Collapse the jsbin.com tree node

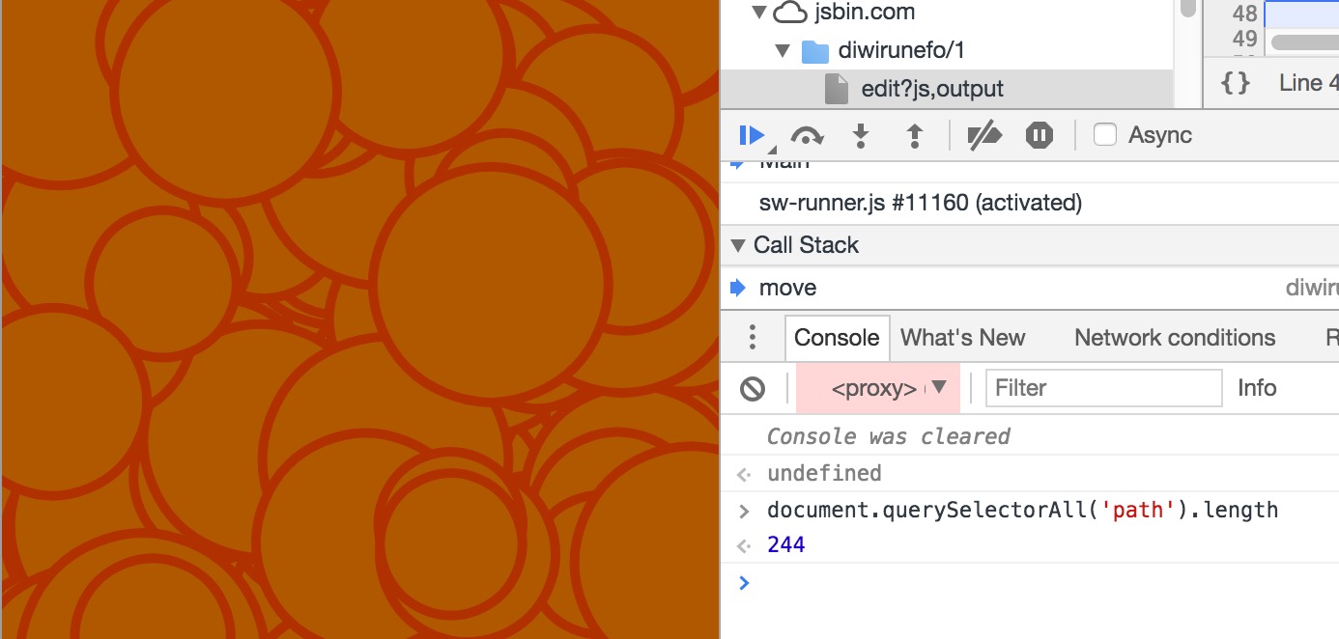[758, 13]
